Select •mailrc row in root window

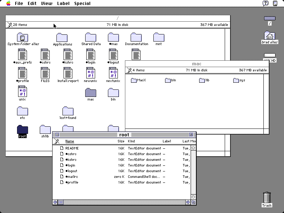click(121, 176)
